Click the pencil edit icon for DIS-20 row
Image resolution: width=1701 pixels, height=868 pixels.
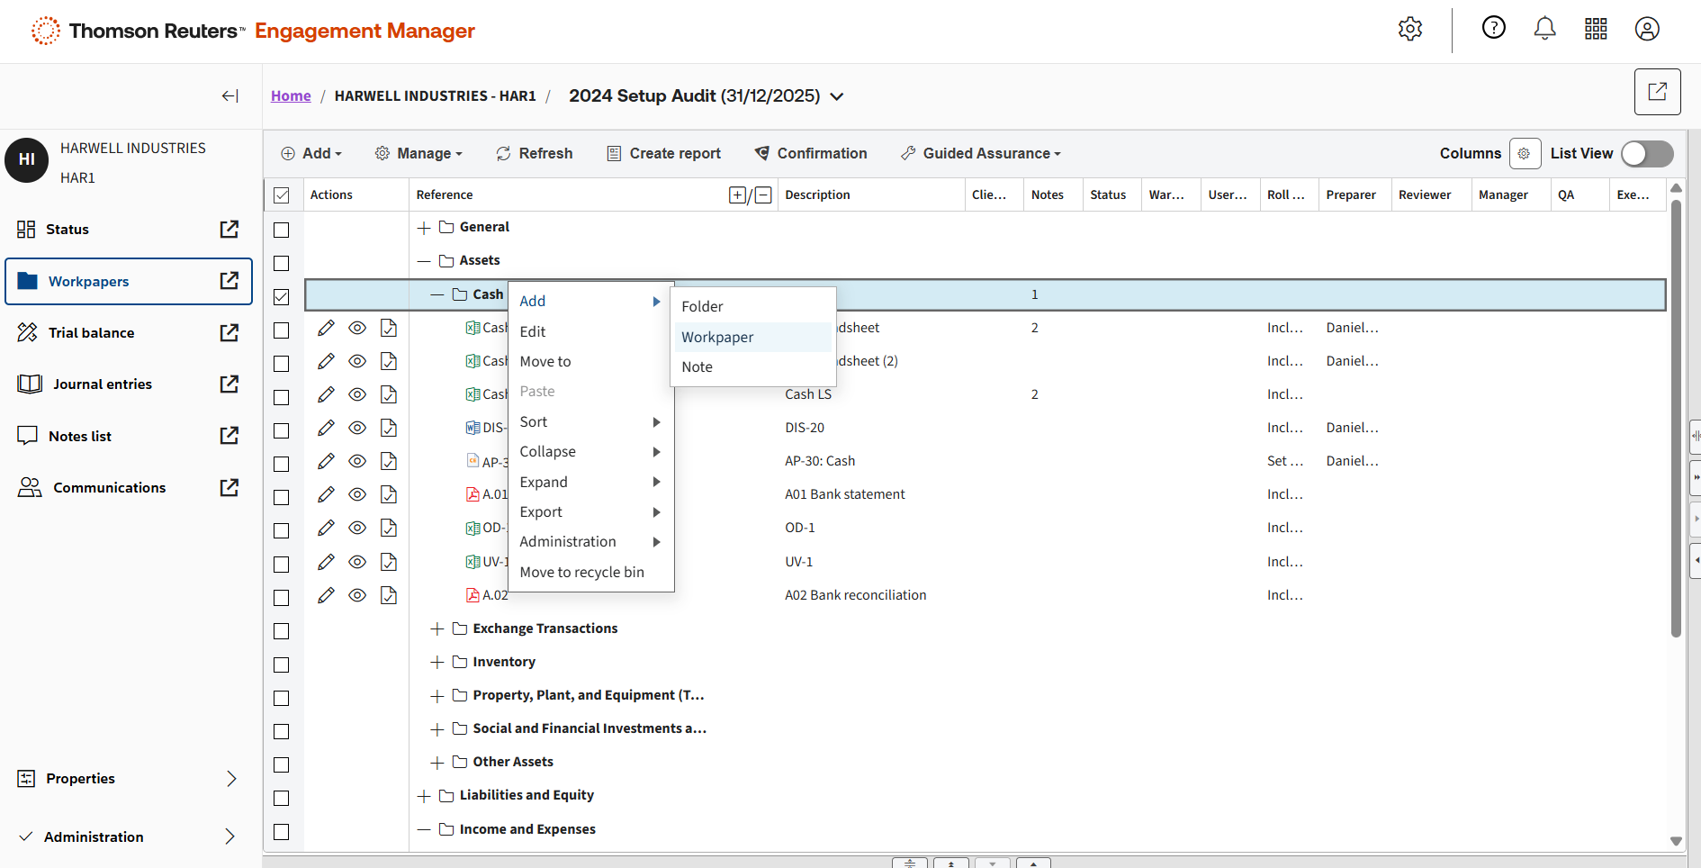point(326,428)
